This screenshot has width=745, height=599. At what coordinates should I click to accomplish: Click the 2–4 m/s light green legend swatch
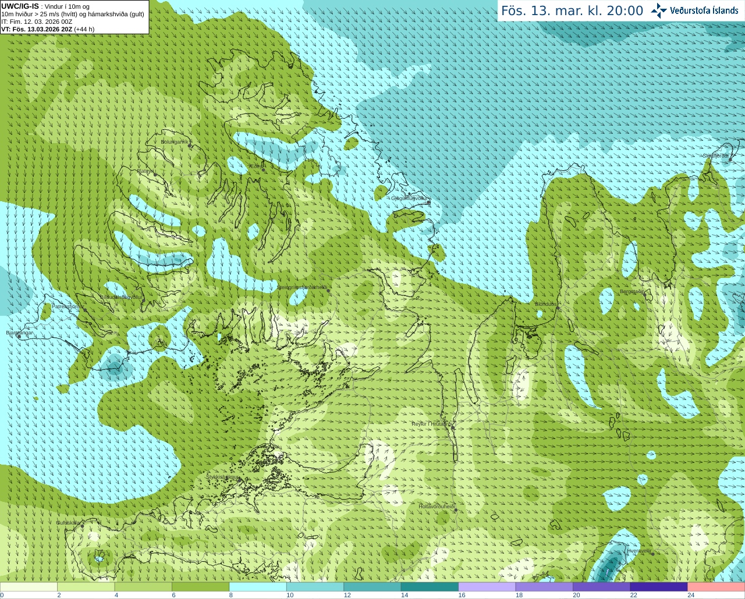(x=86, y=587)
